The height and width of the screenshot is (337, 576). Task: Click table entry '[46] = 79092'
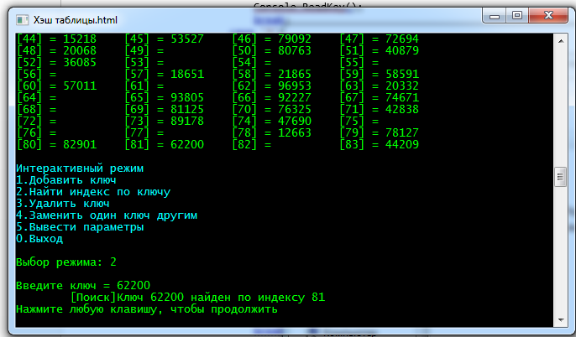tap(271, 39)
